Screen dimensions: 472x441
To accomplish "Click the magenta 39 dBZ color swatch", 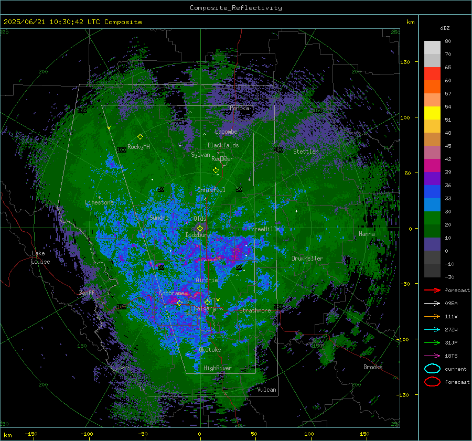I will 432,166.
